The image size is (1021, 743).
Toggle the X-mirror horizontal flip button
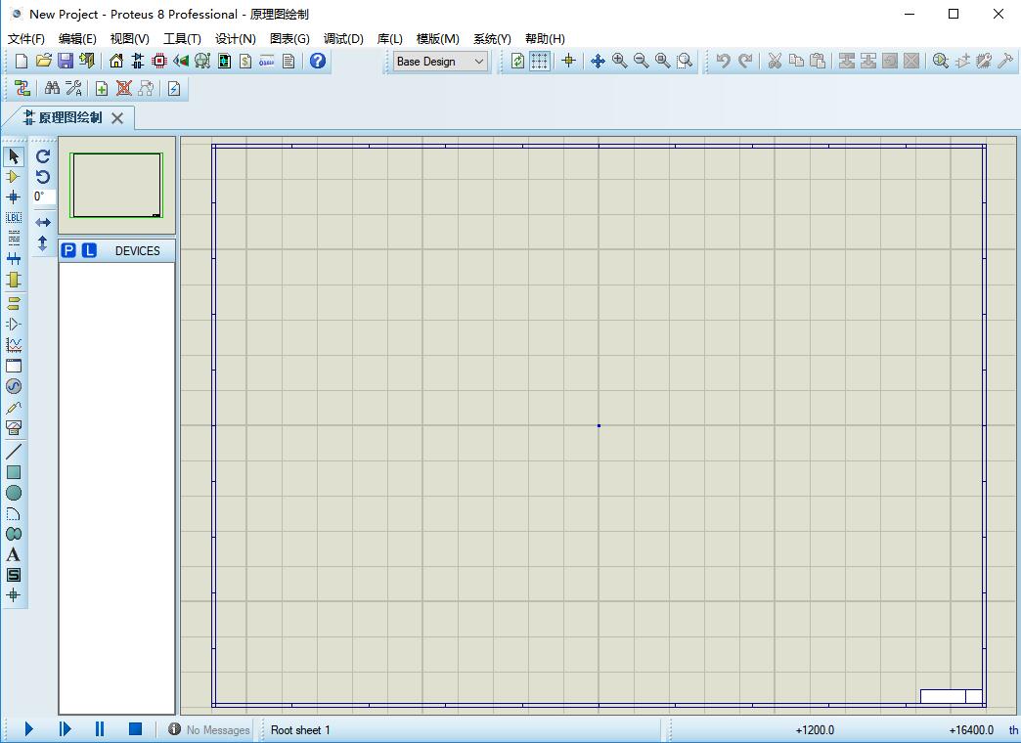[x=43, y=223]
